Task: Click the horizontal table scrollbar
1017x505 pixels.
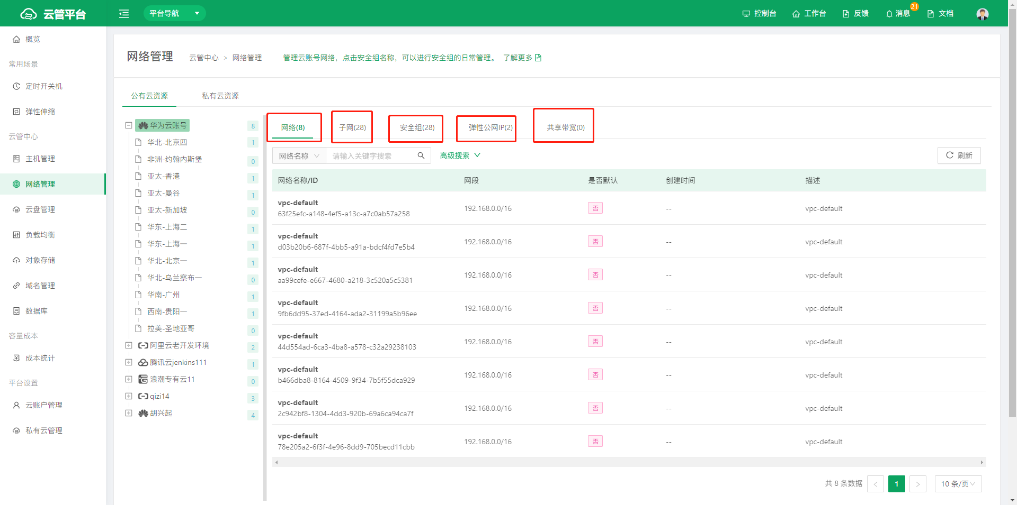Action: (x=629, y=462)
